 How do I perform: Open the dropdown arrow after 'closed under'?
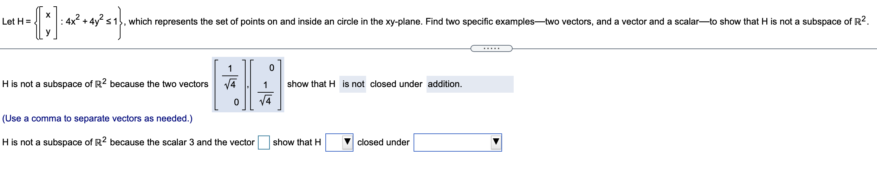[x=496, y=142]
